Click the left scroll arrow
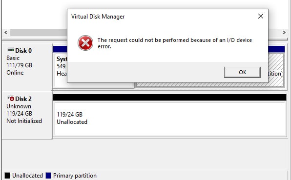Viewport: 291px width, 180px height. tap(6, 33)
